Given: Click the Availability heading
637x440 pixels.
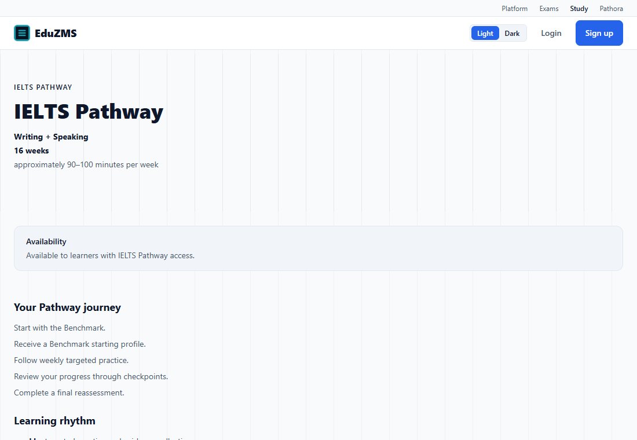Looking at the screenshot, I should [x=46, y=241].
